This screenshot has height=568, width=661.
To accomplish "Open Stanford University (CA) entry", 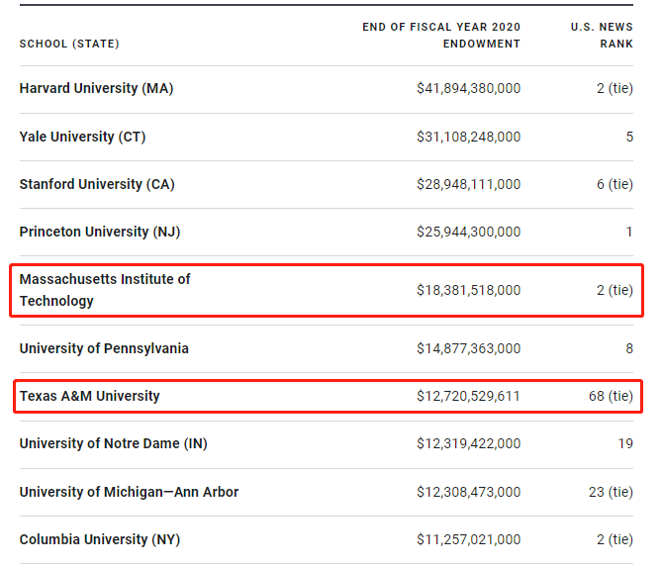I will pyautogui.click(x=97, y=184).
